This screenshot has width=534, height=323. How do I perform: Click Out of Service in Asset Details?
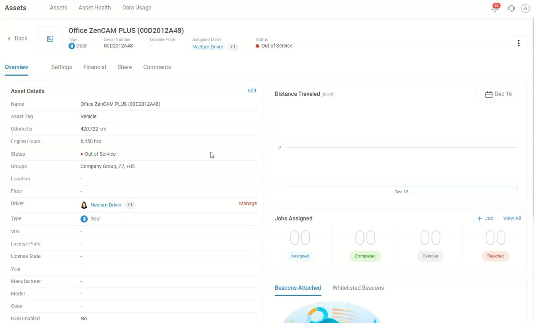100,154
